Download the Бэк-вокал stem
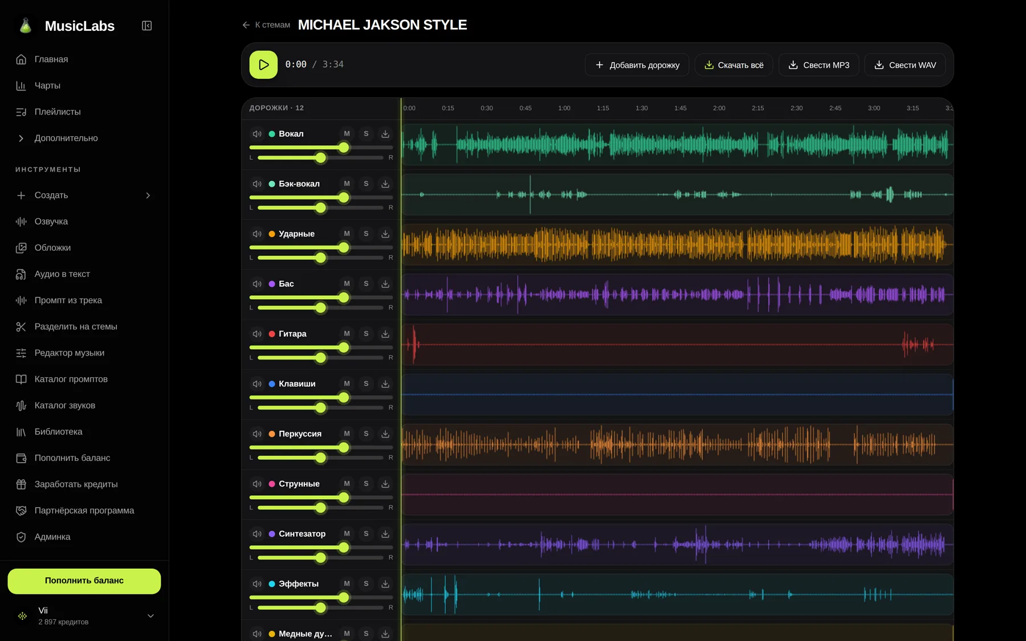Viewport: 1026px width, 641px height. click(x=385, y=184)
